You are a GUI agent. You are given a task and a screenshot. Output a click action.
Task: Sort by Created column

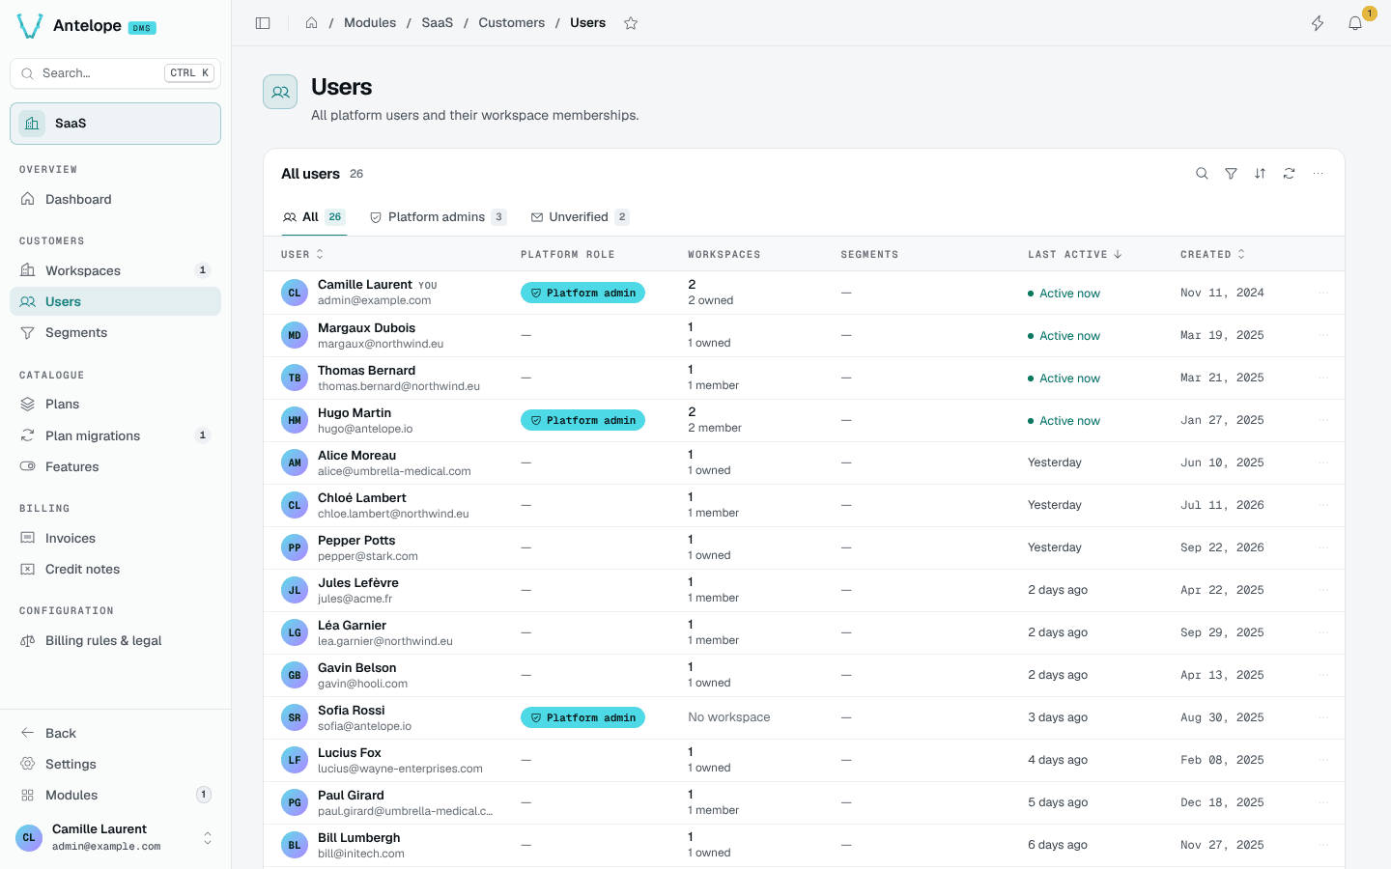point(1212,255)
